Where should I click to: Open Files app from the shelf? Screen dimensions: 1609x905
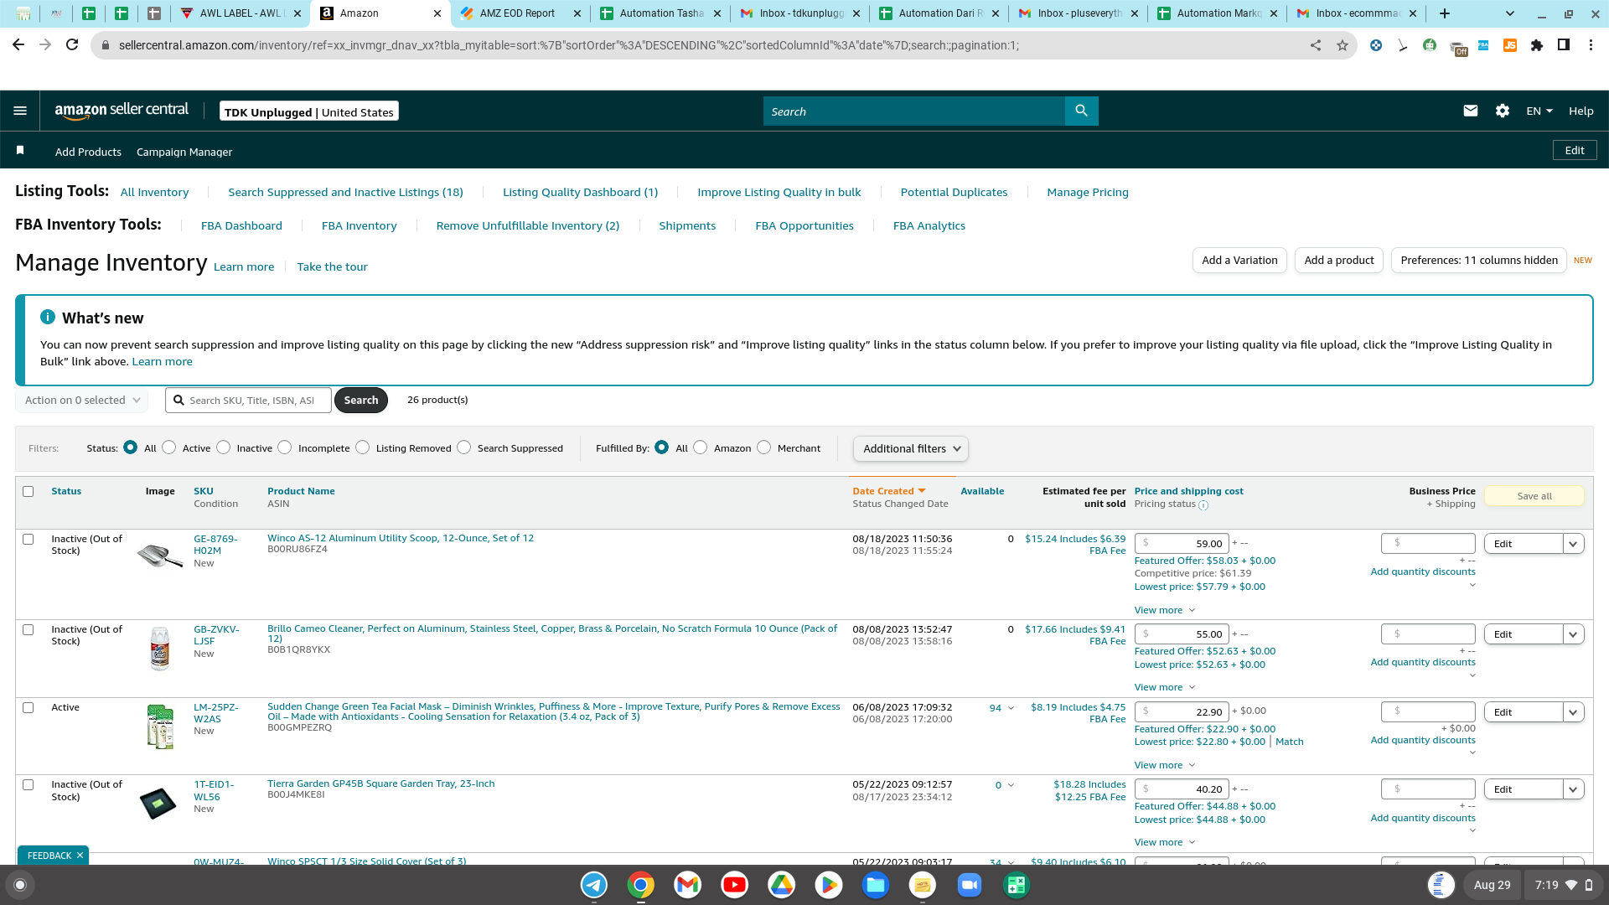[x=876, y=885]
